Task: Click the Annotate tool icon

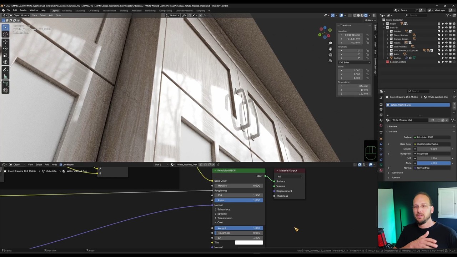Action: pyautogui.click(x=5, y=70)
